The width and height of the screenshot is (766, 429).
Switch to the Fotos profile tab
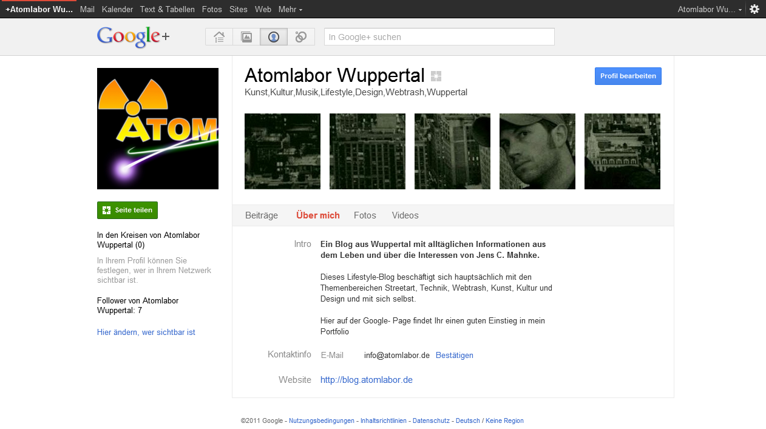[x=365, y=215]
